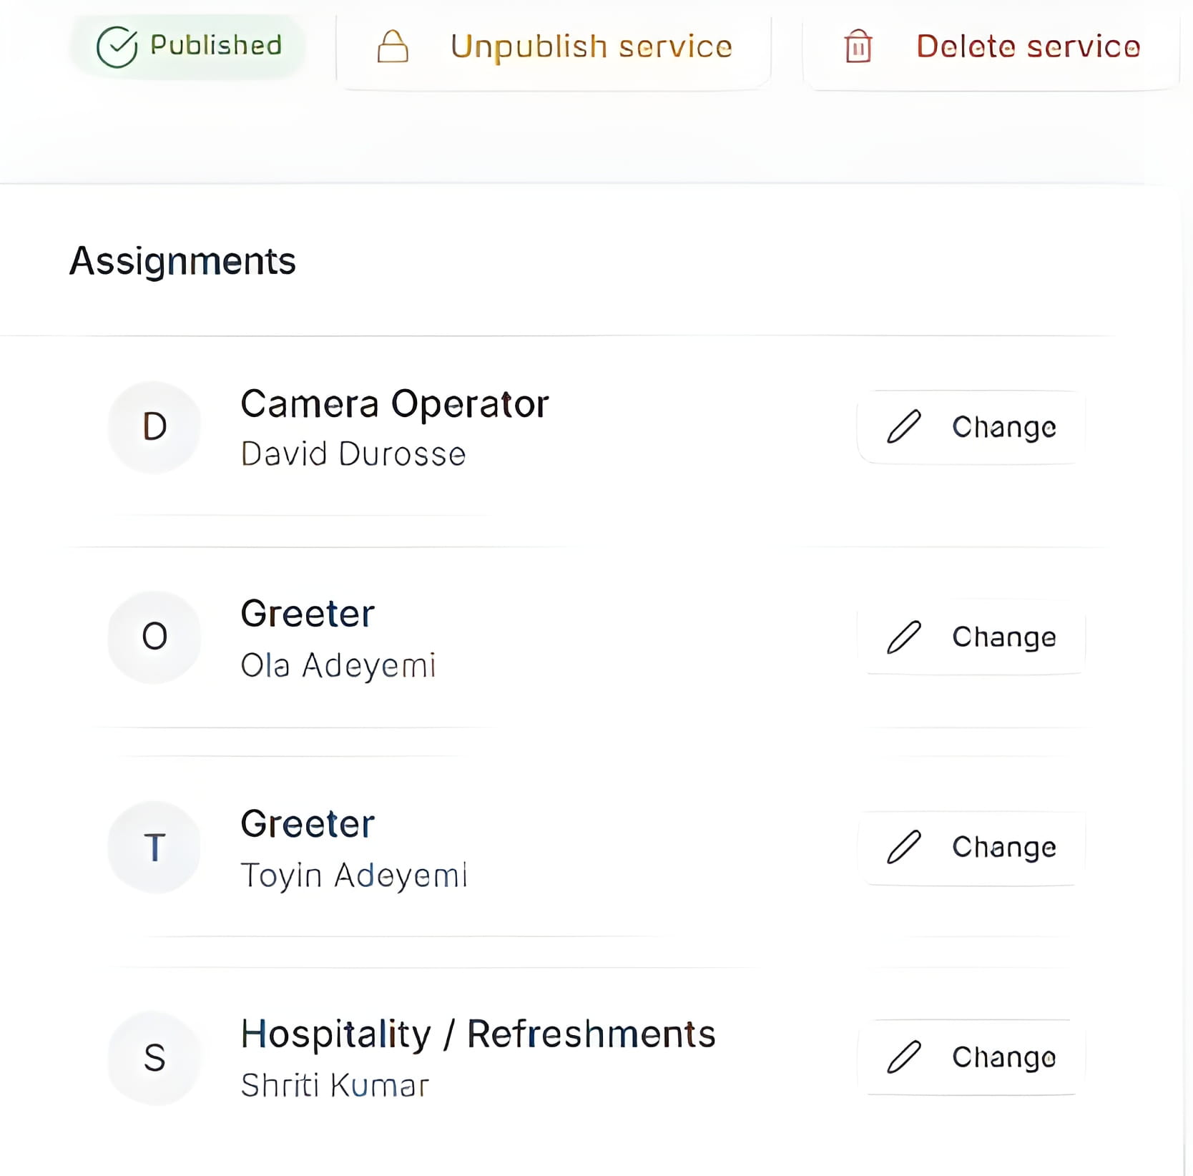1193x1176 pixels.
Task: Click the pencil icon beside Ola Adeyemi
Action: point(904,637)
